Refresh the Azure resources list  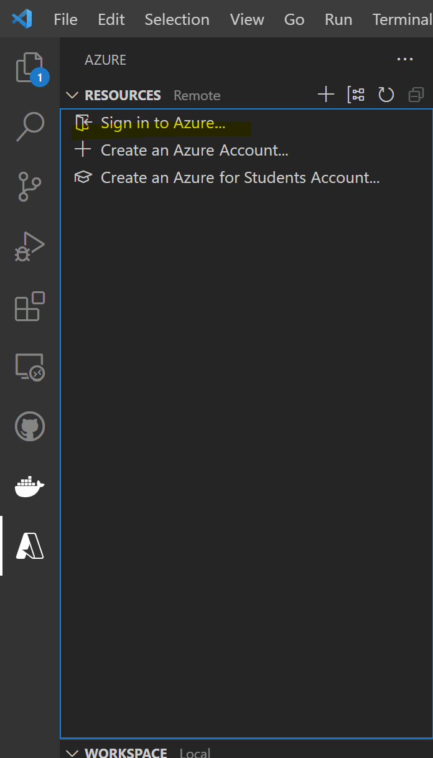(386, 95)
